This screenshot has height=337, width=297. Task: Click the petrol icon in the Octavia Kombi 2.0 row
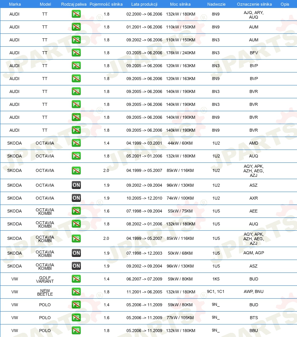(76, 239)
